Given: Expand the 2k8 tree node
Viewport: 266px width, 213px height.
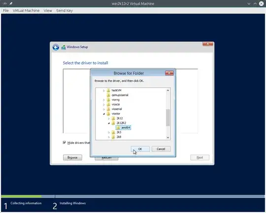Looking at the screenshot, I should coord(109,137).
